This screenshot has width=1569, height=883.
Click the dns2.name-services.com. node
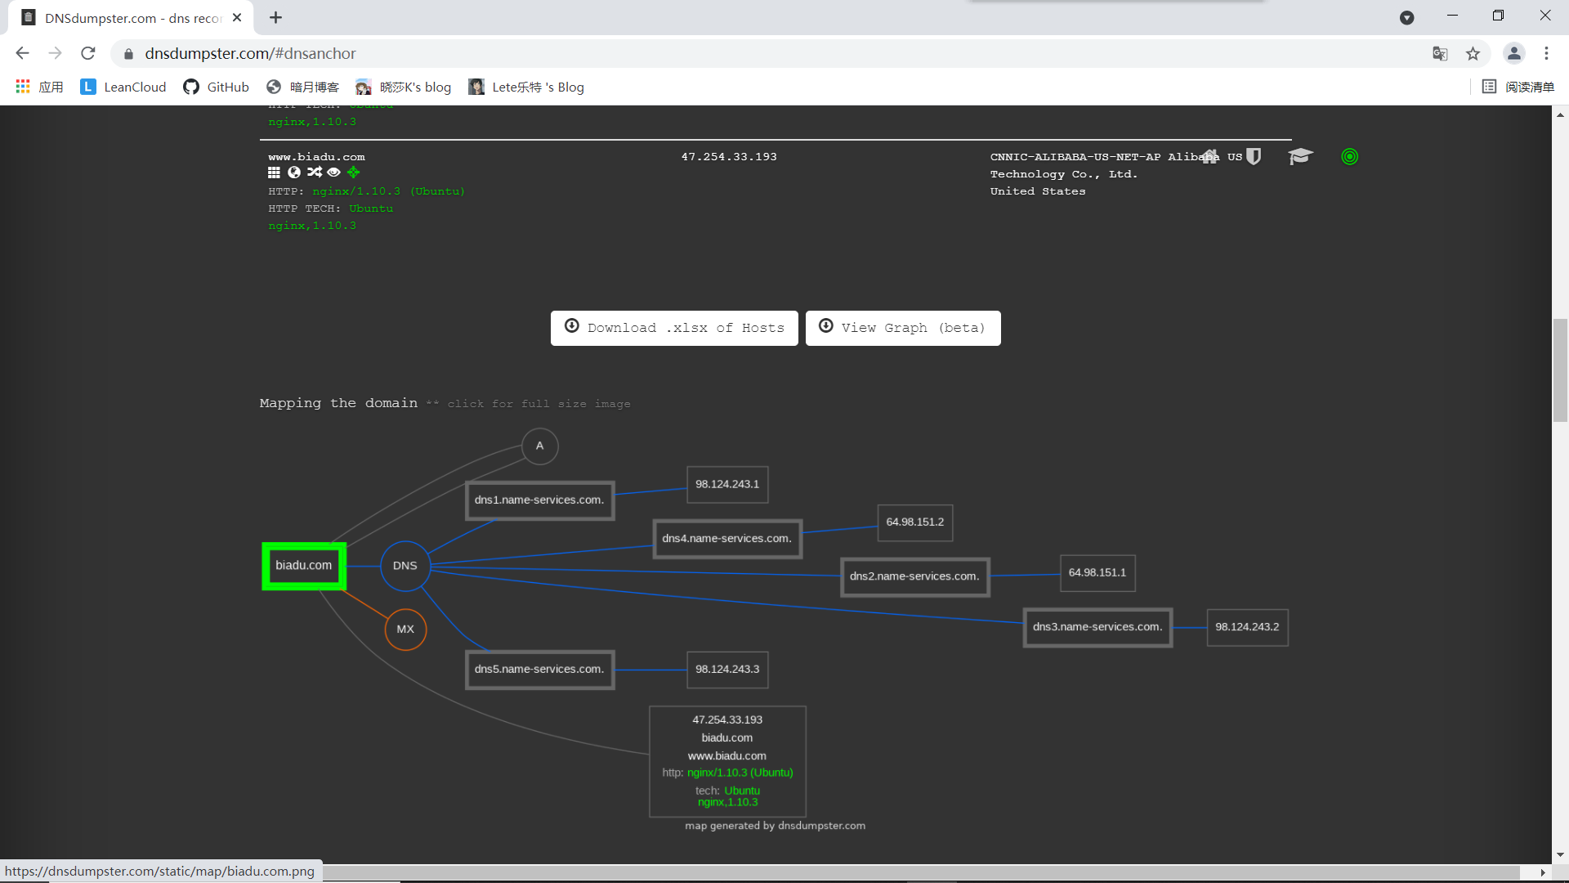[x=914, y=576]
